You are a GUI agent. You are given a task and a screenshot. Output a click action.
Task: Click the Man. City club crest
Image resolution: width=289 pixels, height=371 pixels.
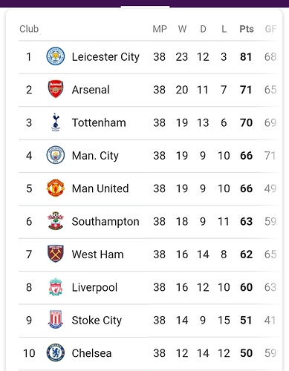pos(56,155)
